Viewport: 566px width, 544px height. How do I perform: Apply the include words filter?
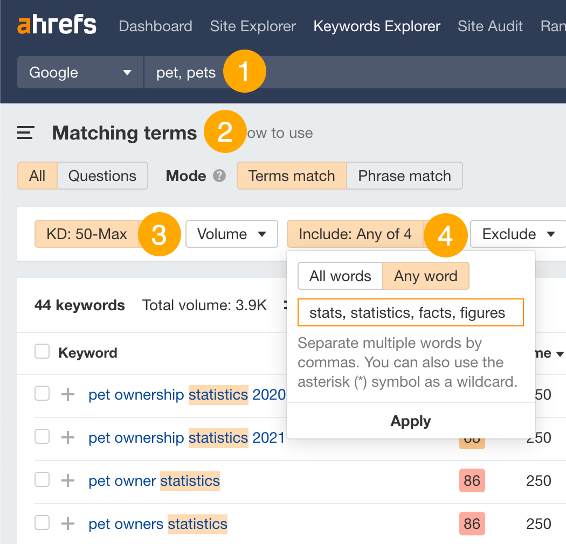pos(410,421)
